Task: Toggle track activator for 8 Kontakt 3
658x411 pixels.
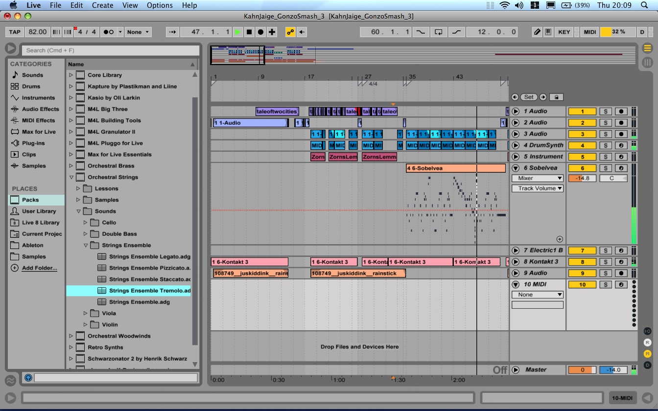Action: [582, 262]
